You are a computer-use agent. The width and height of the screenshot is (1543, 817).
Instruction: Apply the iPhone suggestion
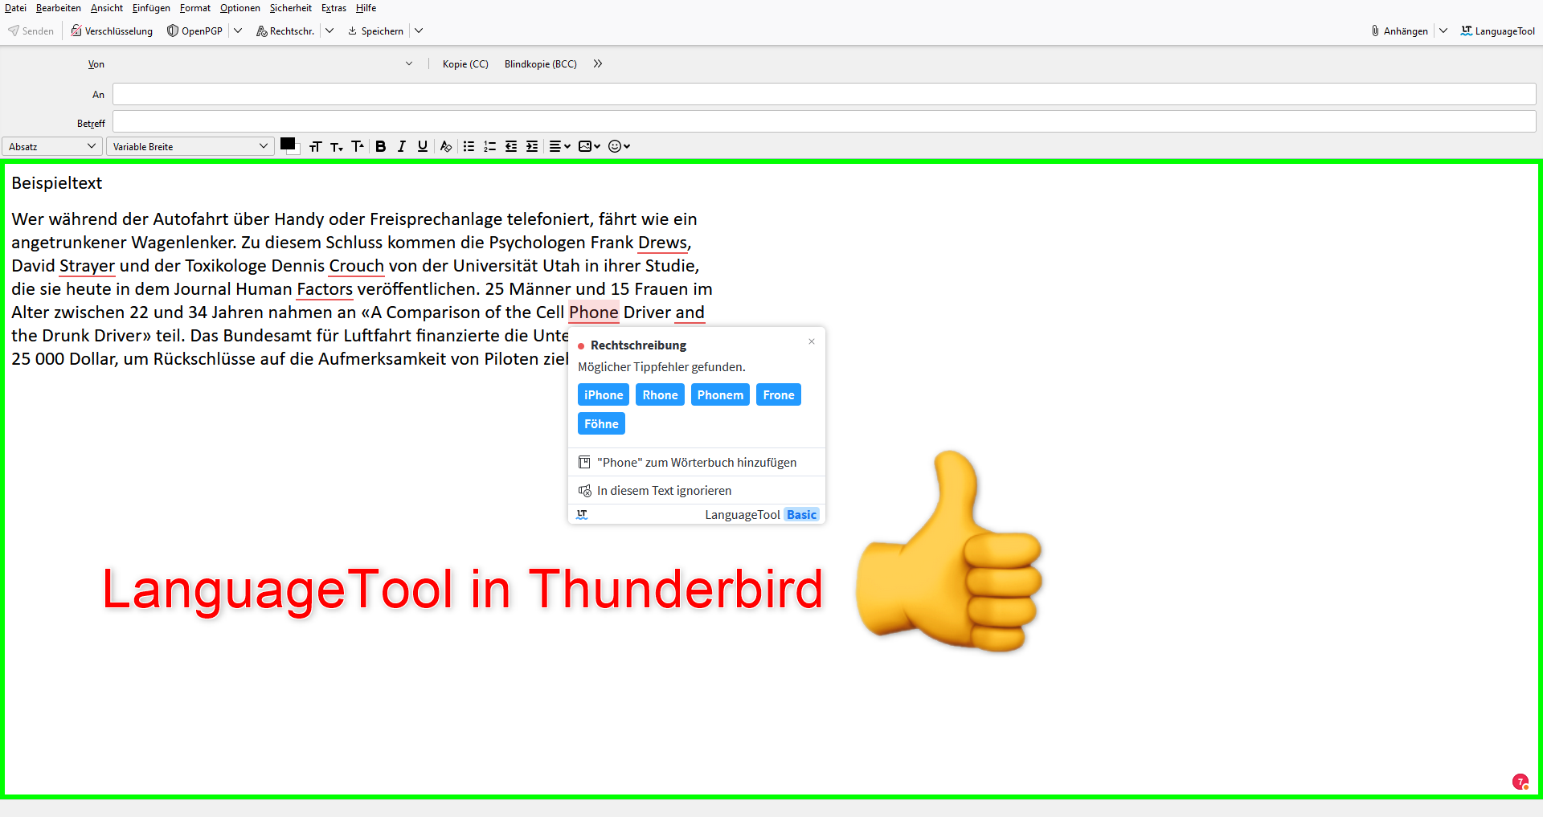pyautogui.click(x=604, y=394)
